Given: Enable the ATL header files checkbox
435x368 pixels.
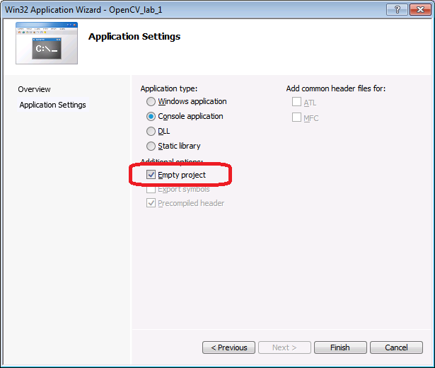Looking at the screenshot, I should coord(296,102).
